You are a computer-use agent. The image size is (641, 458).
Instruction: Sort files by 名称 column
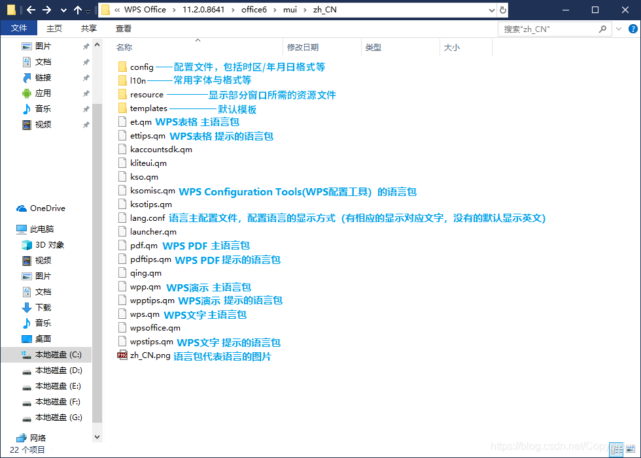coord(124,47)
